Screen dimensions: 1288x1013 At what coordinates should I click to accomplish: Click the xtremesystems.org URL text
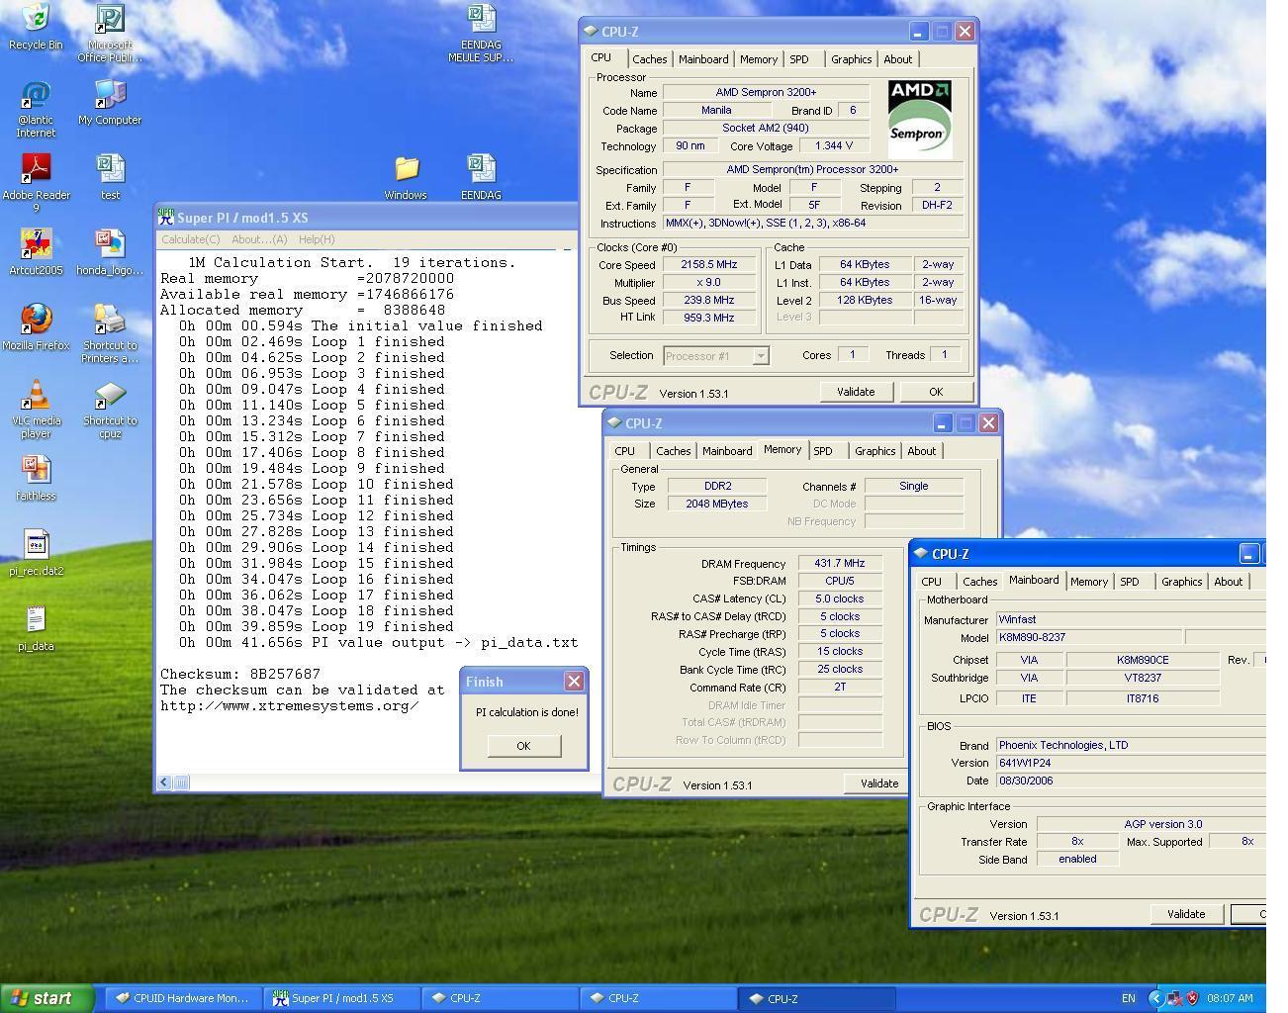[289, 705]
